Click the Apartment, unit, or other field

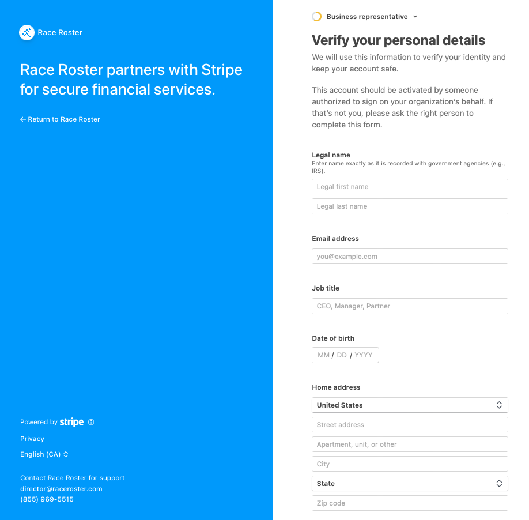point(410,444)
